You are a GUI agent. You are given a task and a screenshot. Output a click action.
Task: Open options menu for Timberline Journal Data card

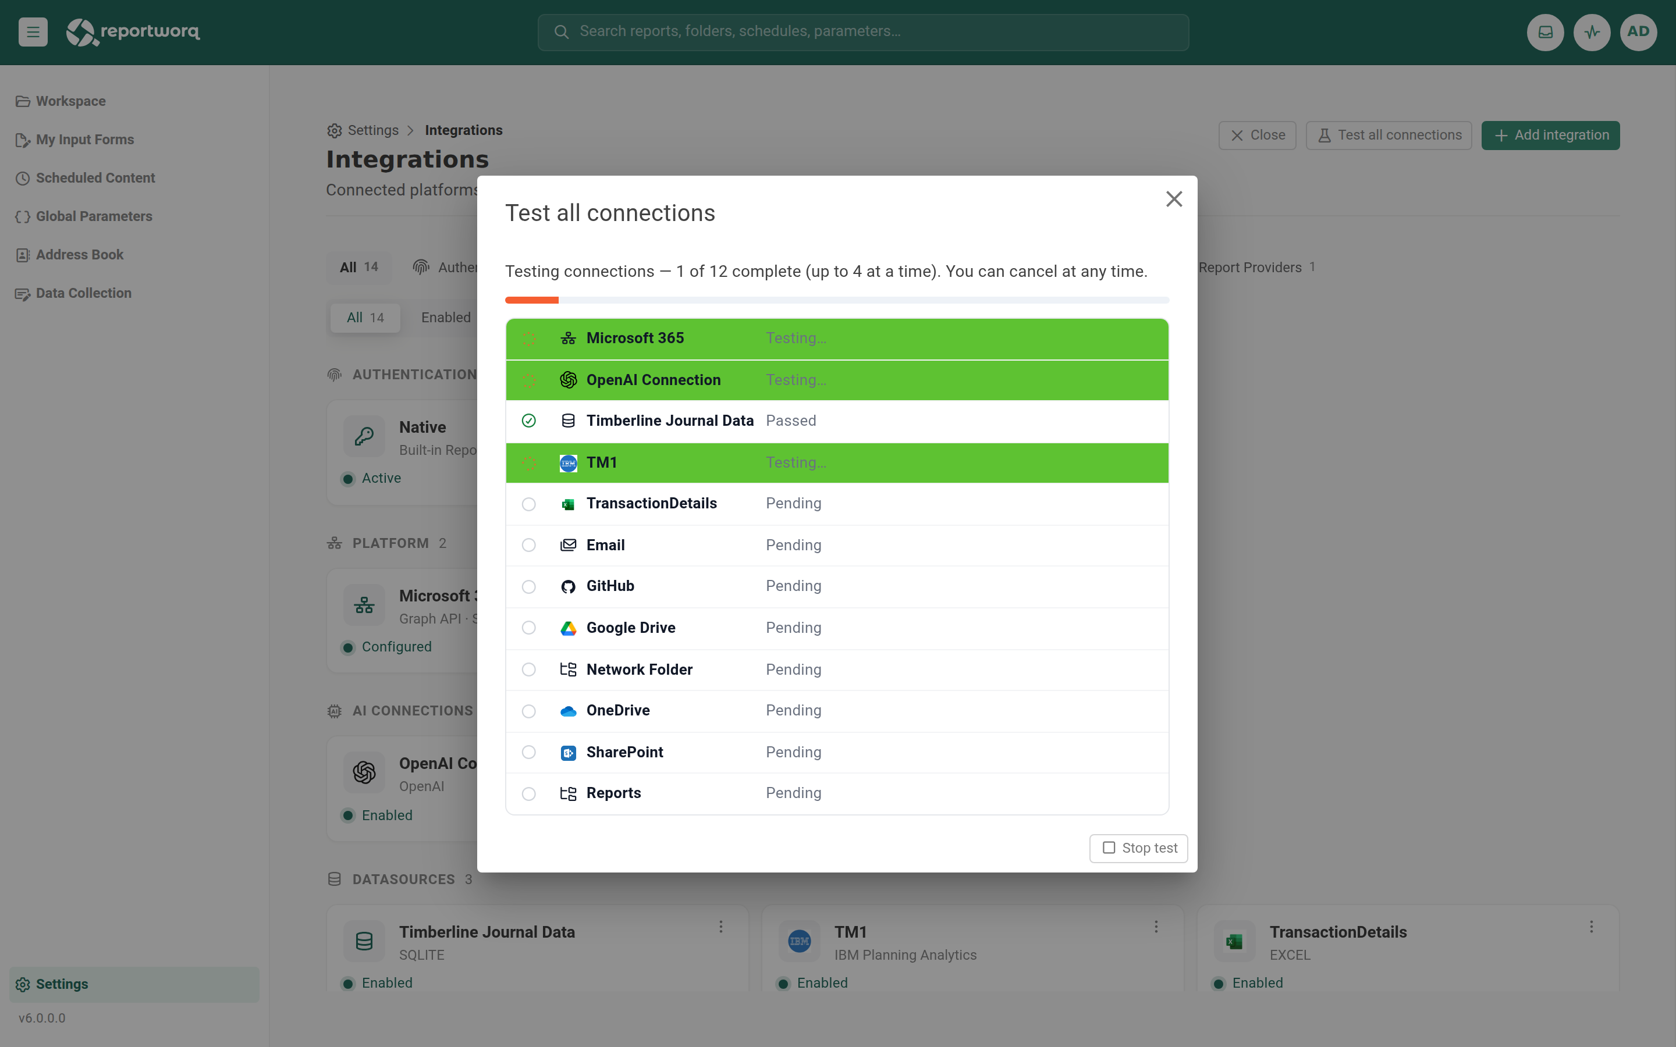(x=721, y=927)
